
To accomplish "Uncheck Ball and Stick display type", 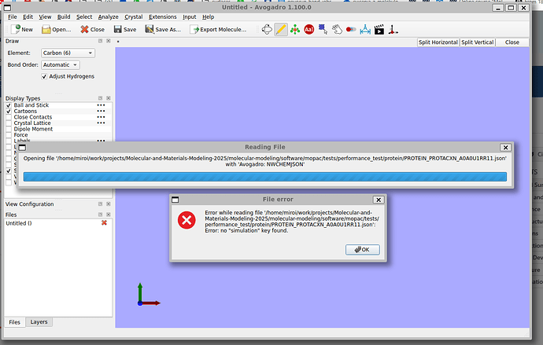I will 9,105.
